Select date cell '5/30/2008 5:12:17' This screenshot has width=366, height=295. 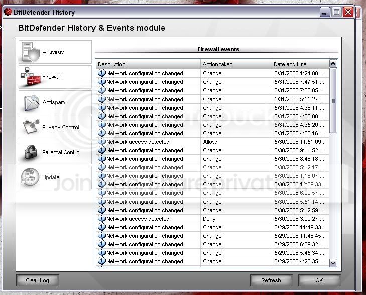point(299,167)
